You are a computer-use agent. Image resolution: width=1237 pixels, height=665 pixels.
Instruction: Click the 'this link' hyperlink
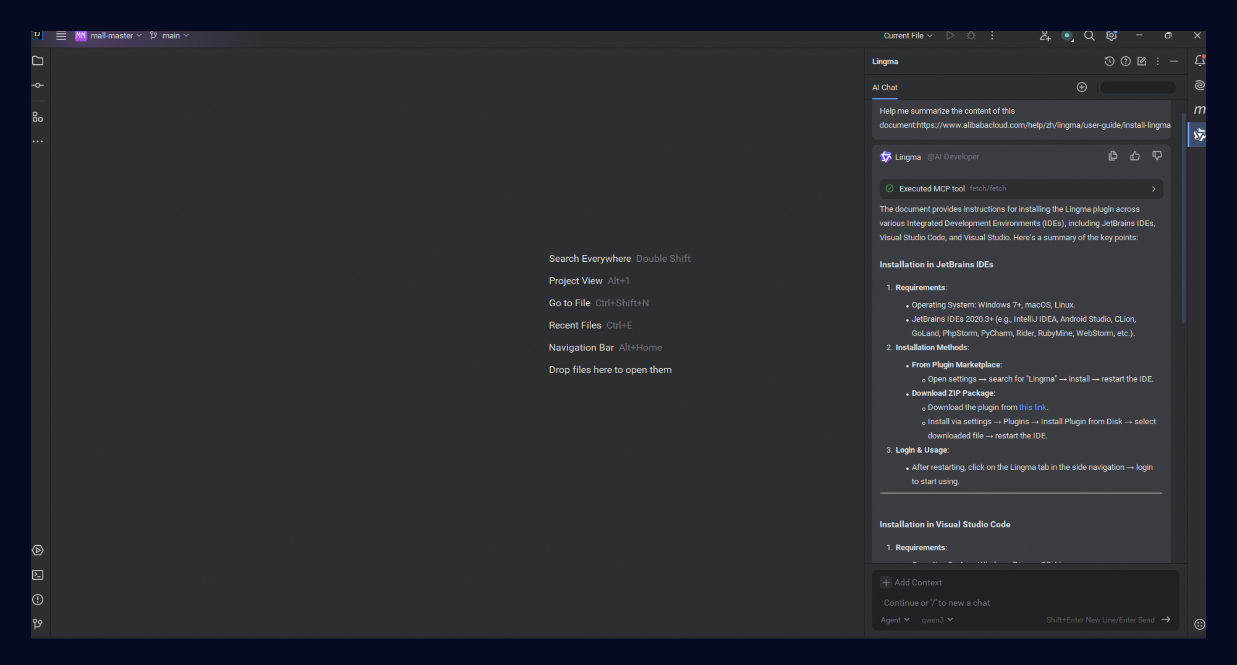(x=1032, y=407)
